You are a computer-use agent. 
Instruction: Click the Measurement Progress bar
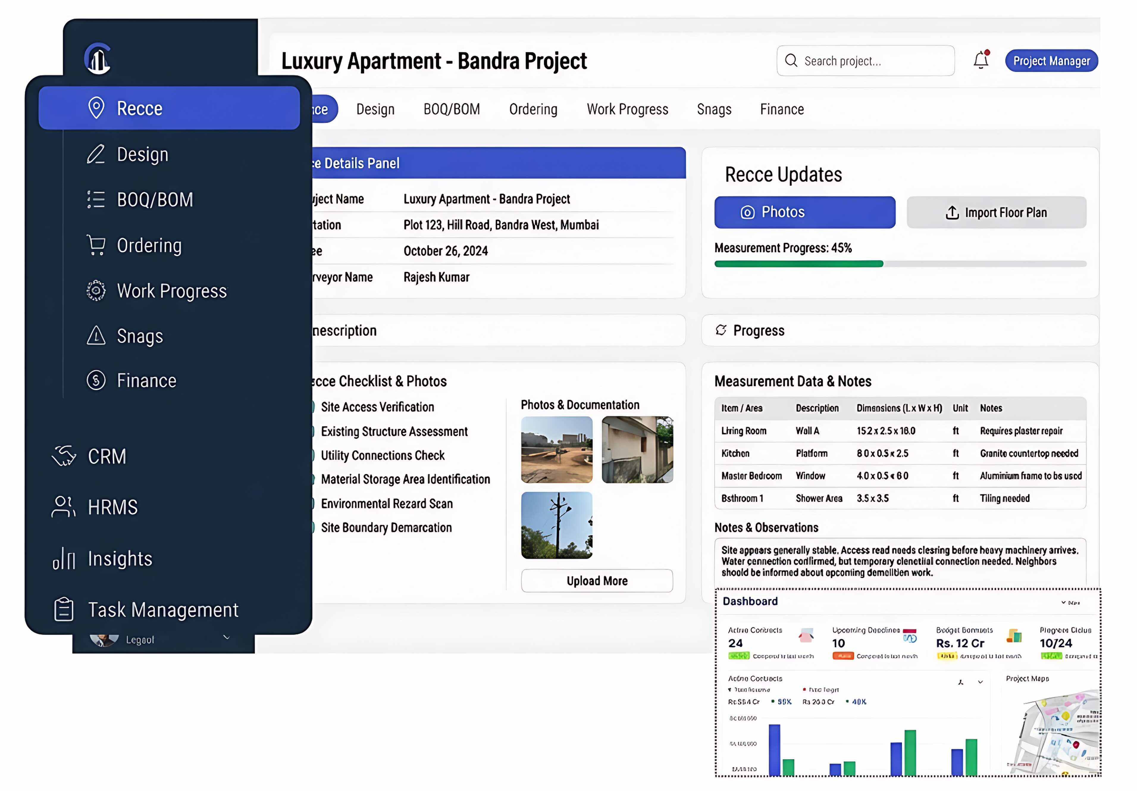pos(900,264)
